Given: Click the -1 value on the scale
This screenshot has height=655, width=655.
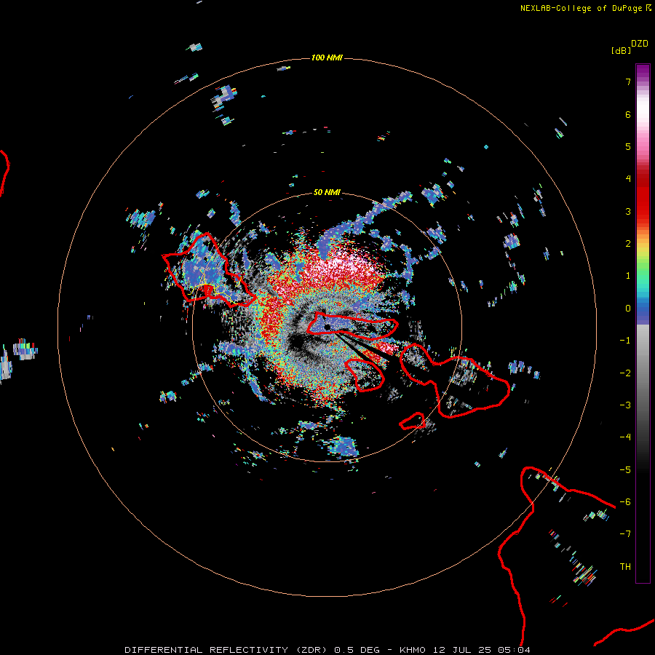Looking at the screenshot, I should [x=625, y=341].
